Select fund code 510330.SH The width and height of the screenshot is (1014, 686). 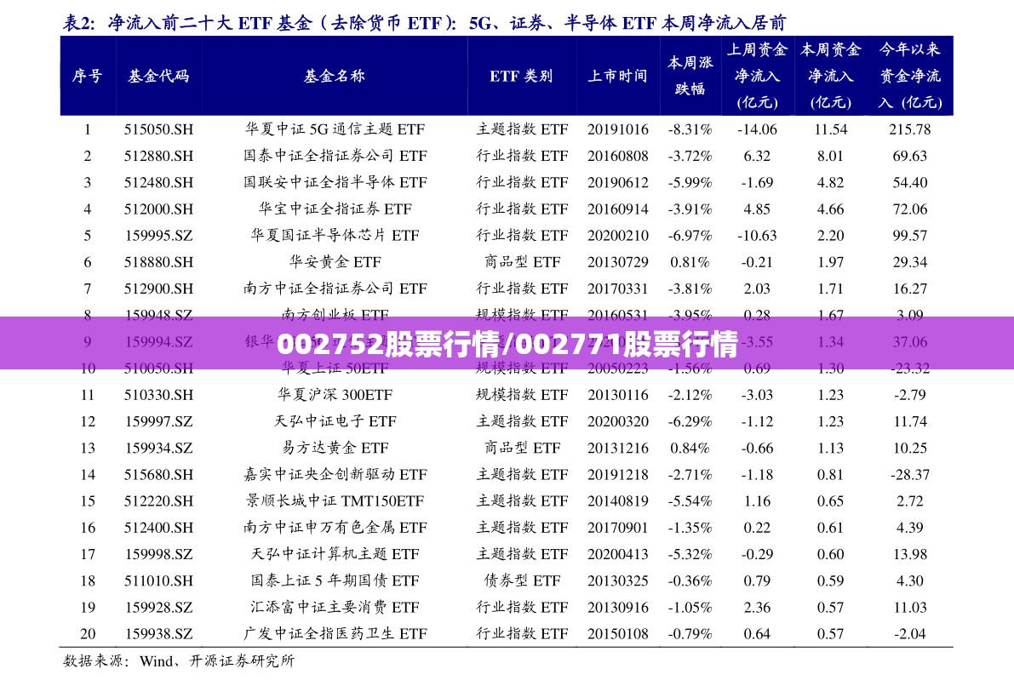click(158, 394)
